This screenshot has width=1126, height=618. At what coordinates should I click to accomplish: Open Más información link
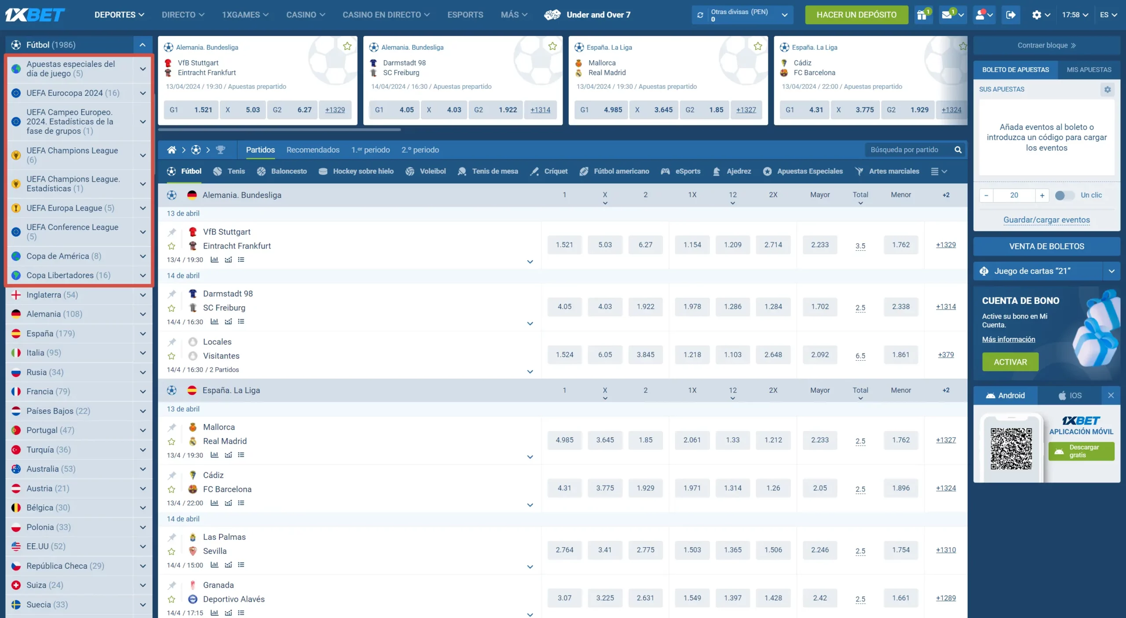(x=1008, y=340)
